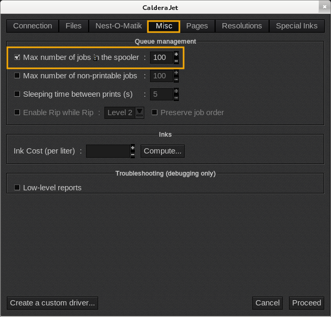The width and height of the screenshot is (331, 317).
Task: Select the Pages tab
Action: pyautogui.click(x=197, y=26)
